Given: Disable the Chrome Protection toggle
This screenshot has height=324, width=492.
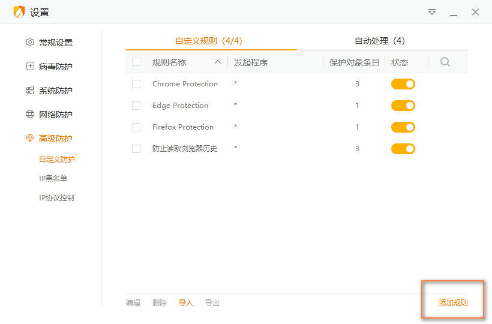Looking at the screenshot, I should click(x=403, y=84).
